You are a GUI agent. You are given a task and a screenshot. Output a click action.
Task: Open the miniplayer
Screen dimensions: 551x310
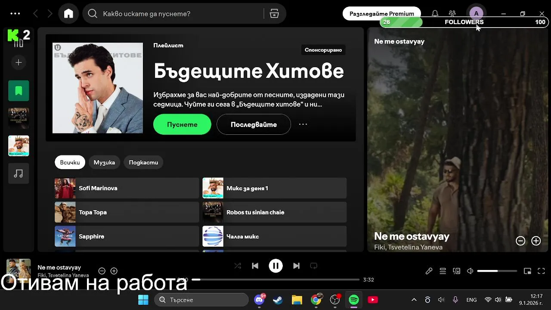tap(527, 271)
